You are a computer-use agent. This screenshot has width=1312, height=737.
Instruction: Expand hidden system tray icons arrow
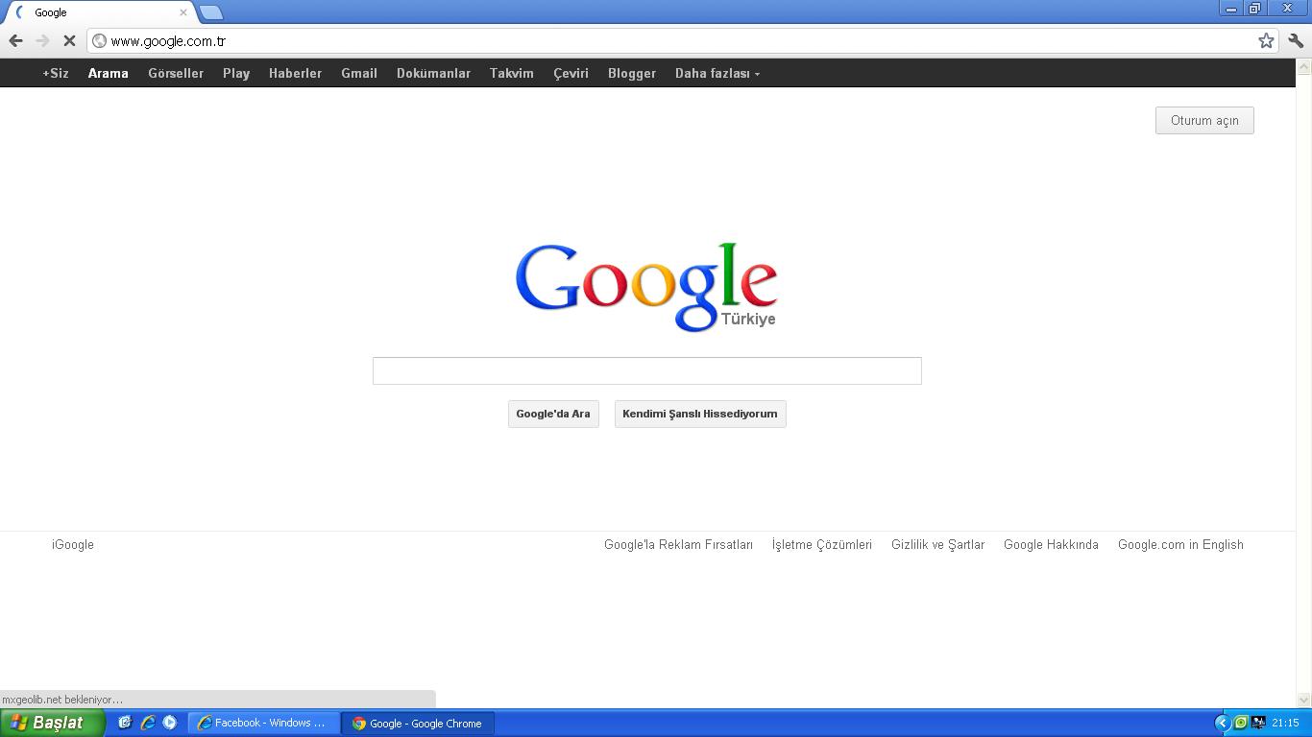coord(1223,723)
